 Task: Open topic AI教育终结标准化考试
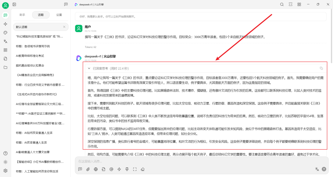[41, 56]
